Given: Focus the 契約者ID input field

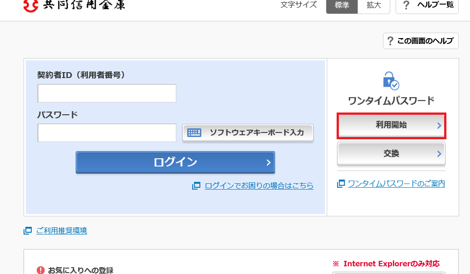Looking at the screenshot, I should pyautogui.click(x=107, y=93).
